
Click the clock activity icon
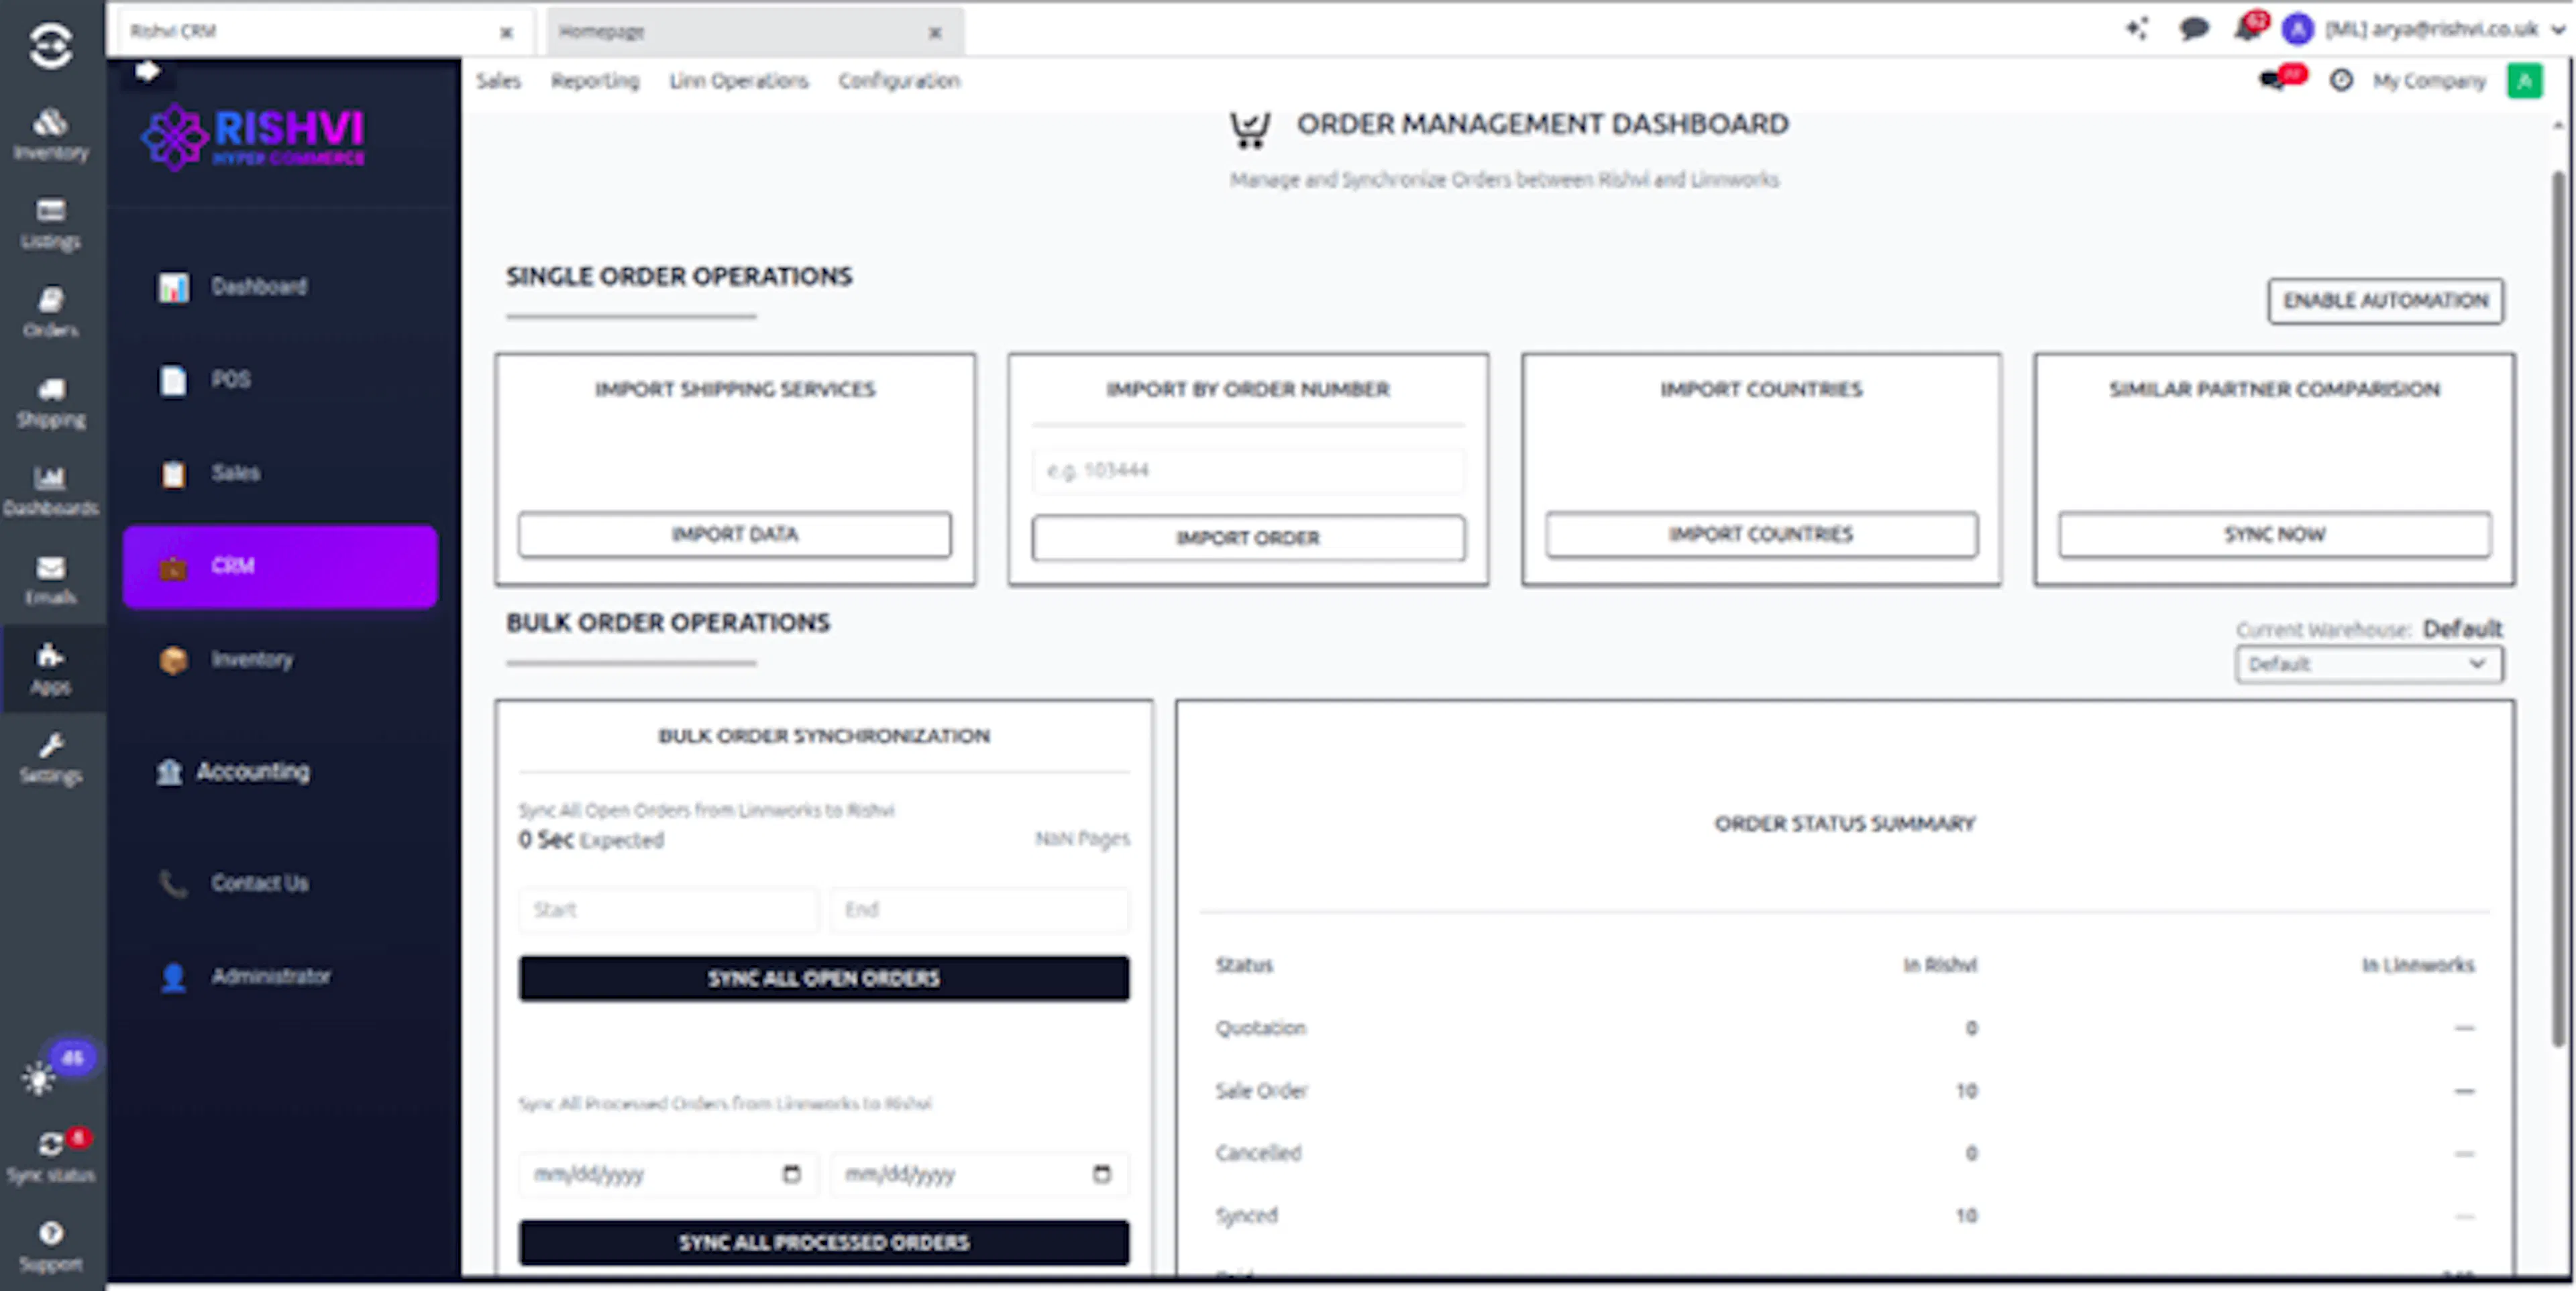coord(2341,80)
